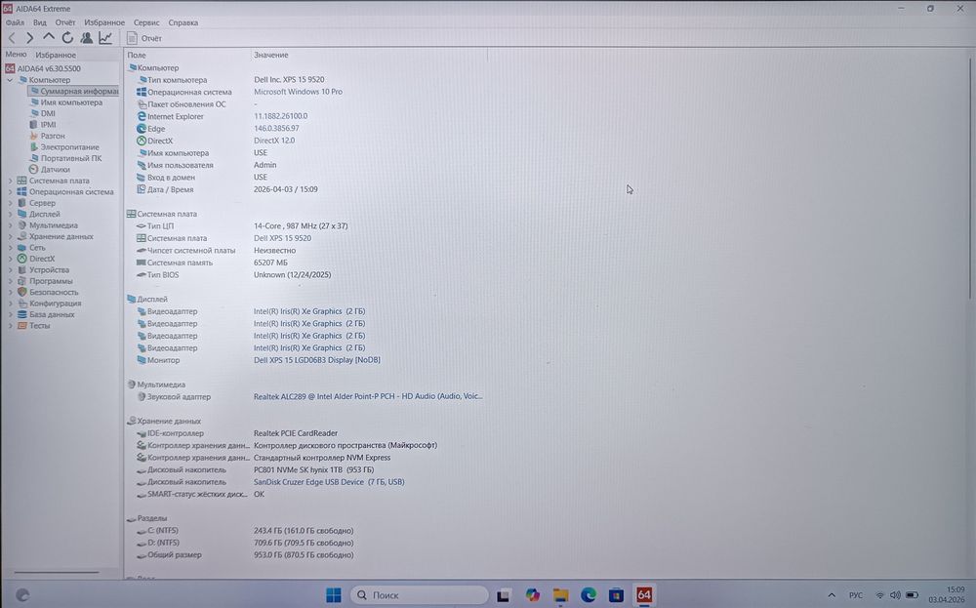Image resolution: width=976 pixels, height=608 pixels.
Task: Open the Отчёт menu in the menu bar
Action: (65, 22)
